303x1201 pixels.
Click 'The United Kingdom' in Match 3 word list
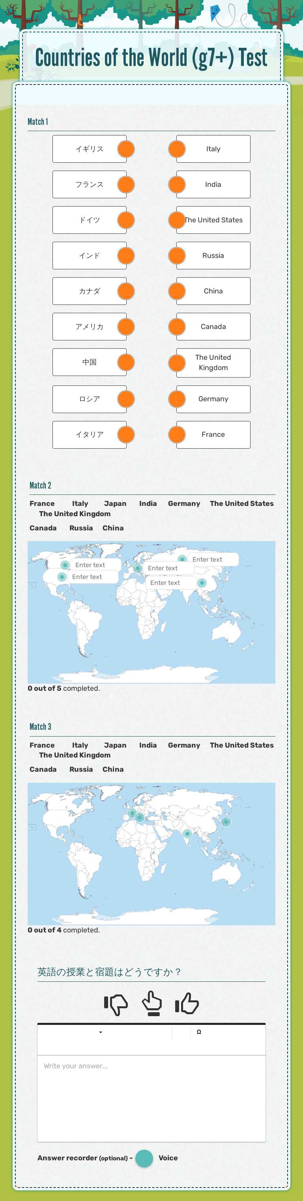[x=75, y=755]
